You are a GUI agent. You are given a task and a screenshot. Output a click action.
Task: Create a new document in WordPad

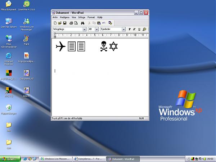click(55, 23)
